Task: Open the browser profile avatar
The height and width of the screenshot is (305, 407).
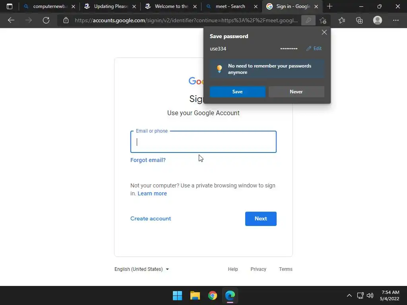Action: 378,20
